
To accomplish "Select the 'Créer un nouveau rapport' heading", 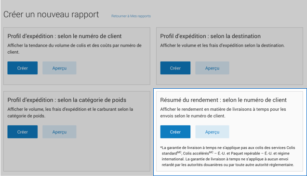I will (x=51, y=14).
